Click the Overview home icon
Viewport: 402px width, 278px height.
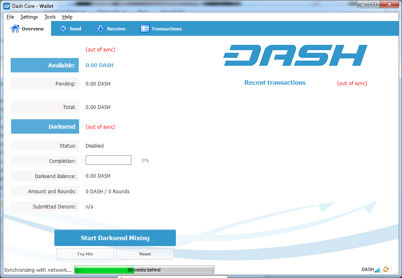click(15, 28)
